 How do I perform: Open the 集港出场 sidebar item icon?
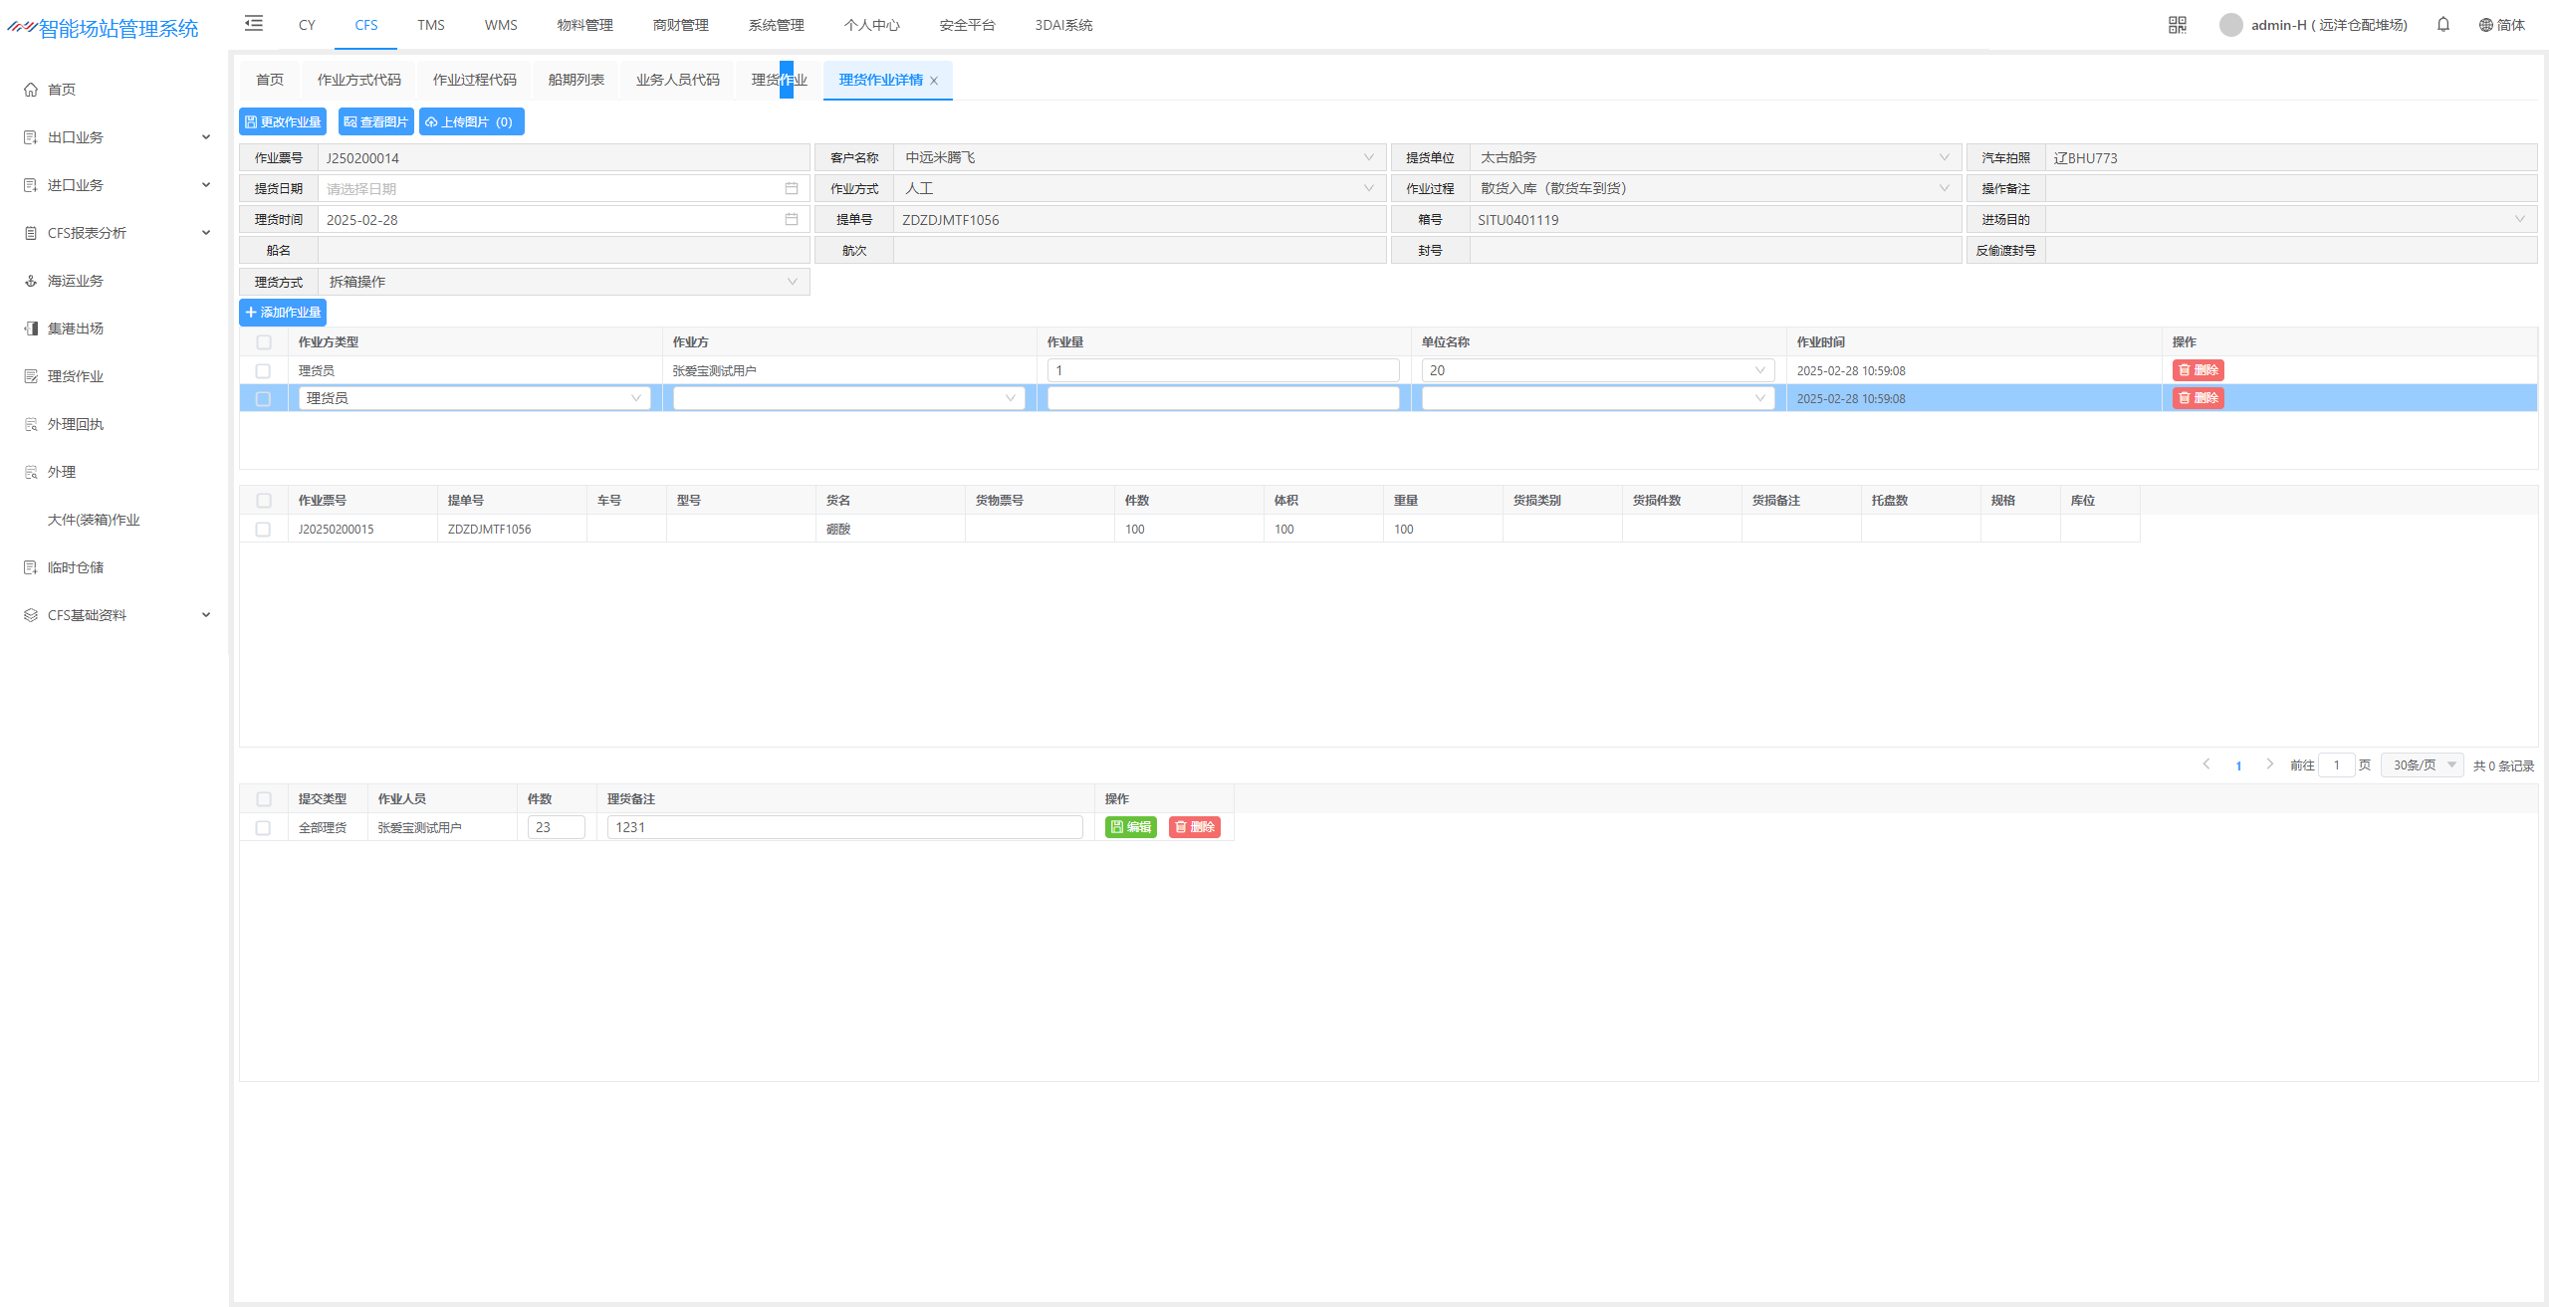pos(31,328)
